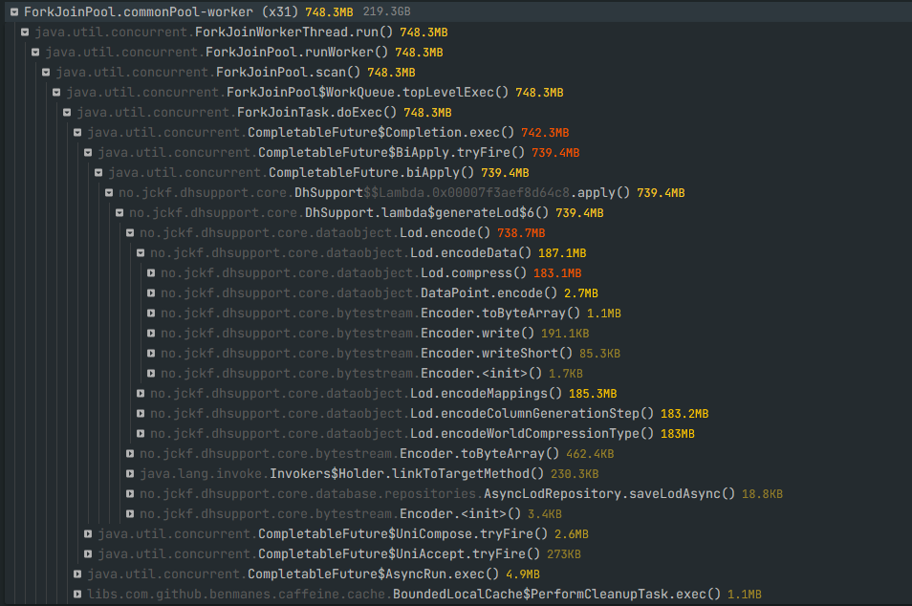Expand Encoder.write() node
The image size is (912, 606).
coord(150,334)
